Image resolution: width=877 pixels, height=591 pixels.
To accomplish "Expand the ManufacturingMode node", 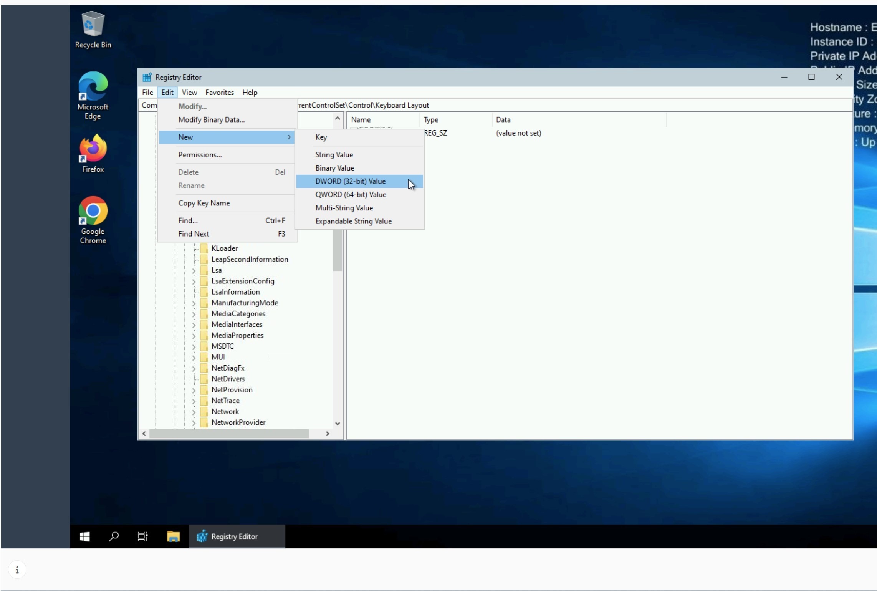I will coord(194,303).
